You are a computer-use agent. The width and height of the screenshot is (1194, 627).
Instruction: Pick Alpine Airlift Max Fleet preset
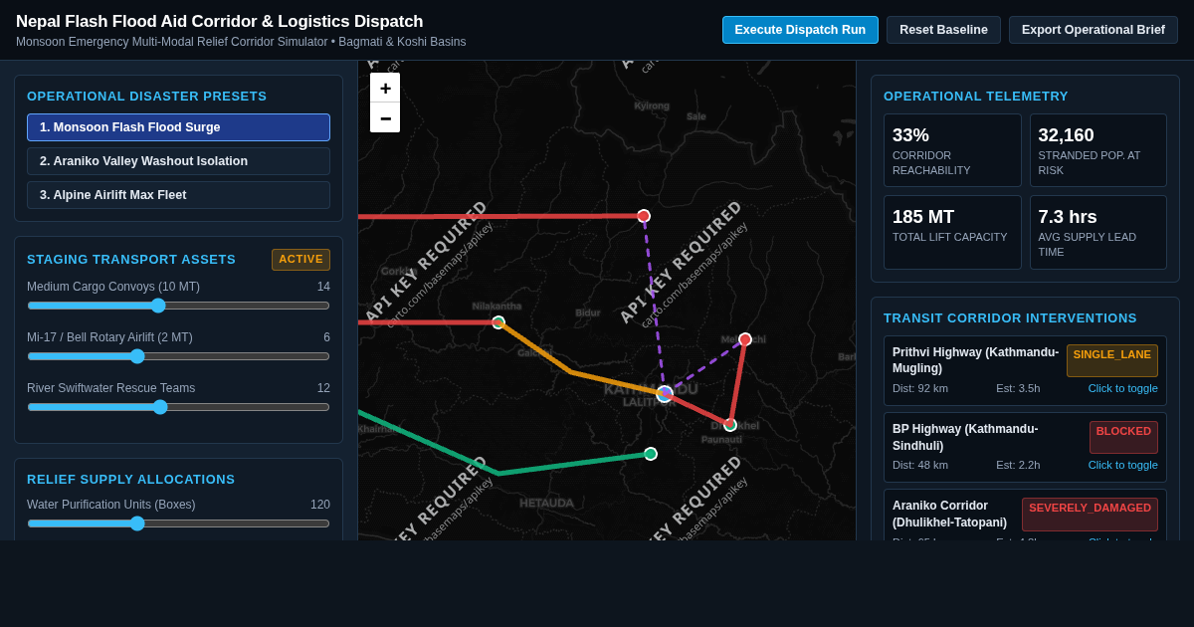point(178,195)
